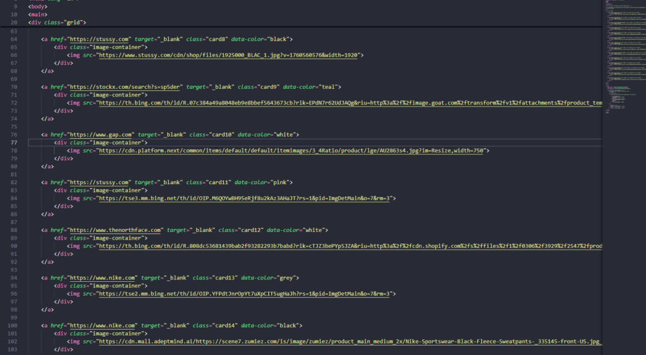Jump to the sticky body tag line
The width and height of the screenshot is (646, 355).
(x=38, y=6)
